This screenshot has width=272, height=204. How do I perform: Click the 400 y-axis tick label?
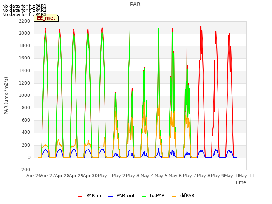(26, 133)
